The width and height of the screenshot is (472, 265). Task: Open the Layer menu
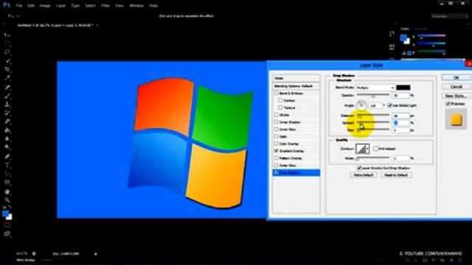coord(60,6)
